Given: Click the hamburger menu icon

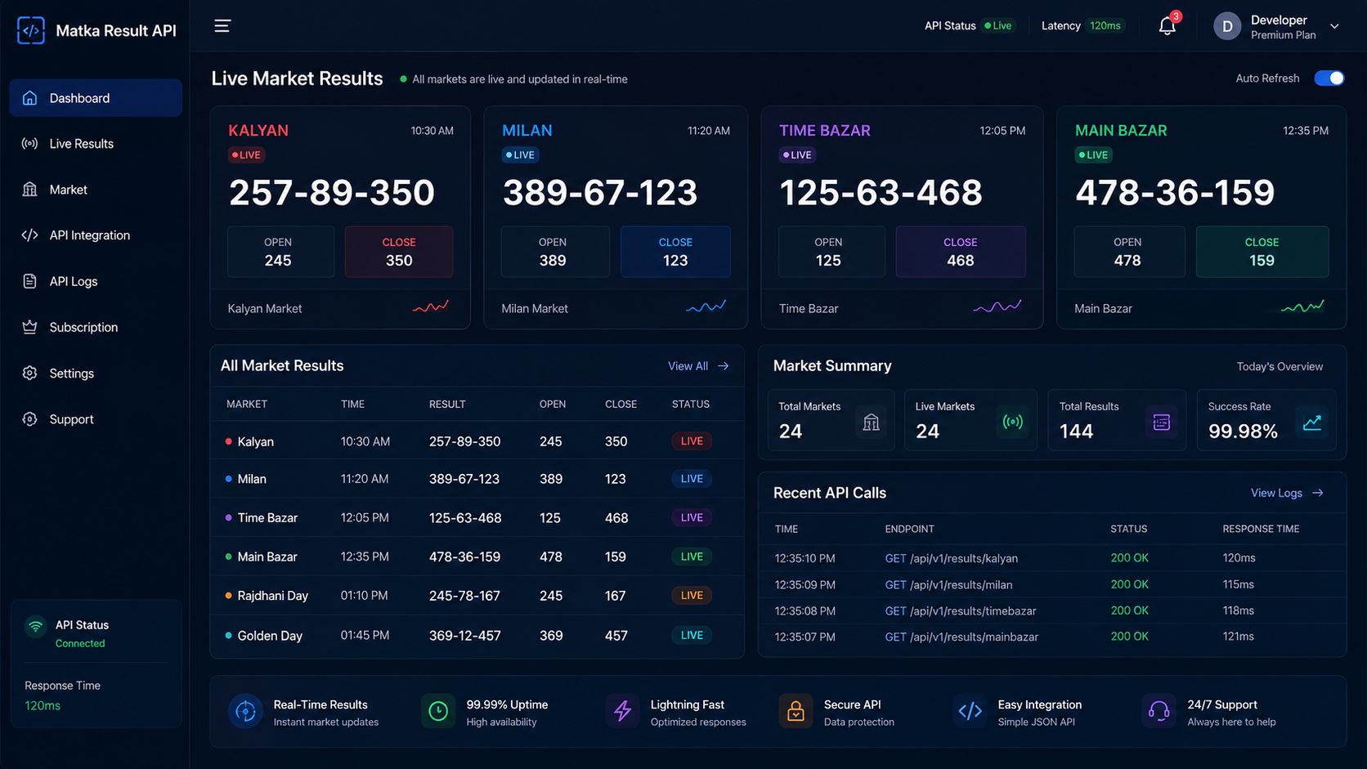Looking at the screenshot, I should click(x=222, y=26).
